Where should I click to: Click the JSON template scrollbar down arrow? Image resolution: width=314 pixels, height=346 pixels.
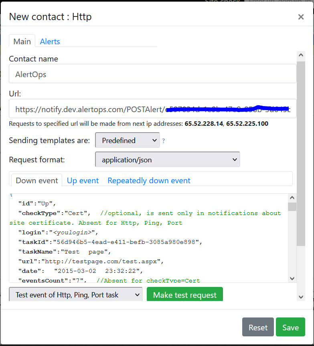(x=292, y=278)
